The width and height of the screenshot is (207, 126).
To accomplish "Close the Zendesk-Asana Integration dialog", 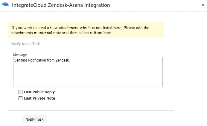I will click(203, 5).
